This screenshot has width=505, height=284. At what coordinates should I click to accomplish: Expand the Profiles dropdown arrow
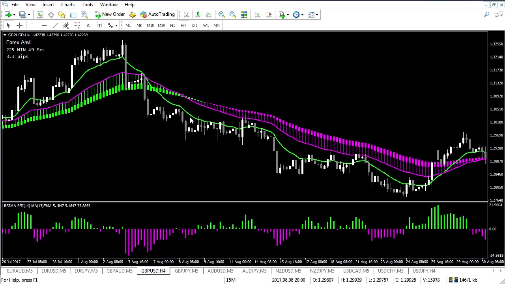[29, 15]
